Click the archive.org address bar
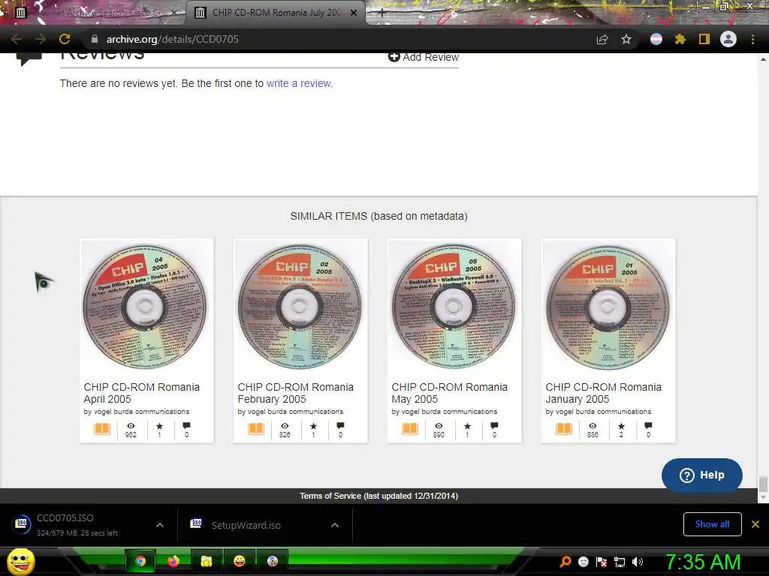This screenshot has height=576, width=769. pyautogui.click(x=339, y=39)
